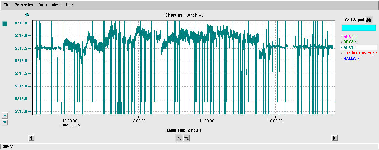The image size is (379, 150).
Task: Open the Data menu
Action: click(43, 5)
